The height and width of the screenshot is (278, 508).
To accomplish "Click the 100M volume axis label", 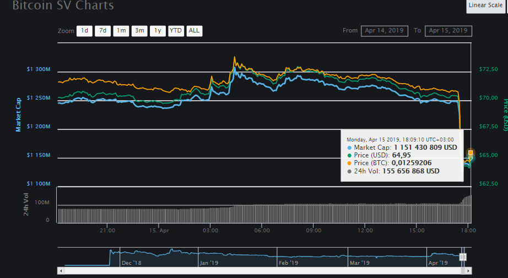I will tap(42, 203).
